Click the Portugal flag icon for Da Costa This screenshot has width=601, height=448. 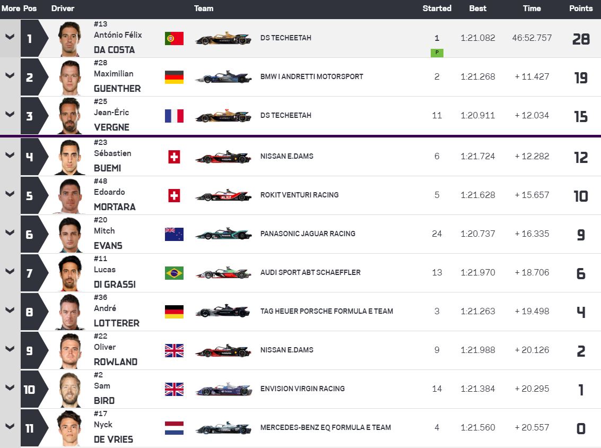pyautogui.click(x=174, y=38)
